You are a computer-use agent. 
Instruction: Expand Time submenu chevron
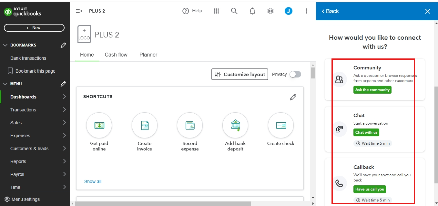pos(65,187)
